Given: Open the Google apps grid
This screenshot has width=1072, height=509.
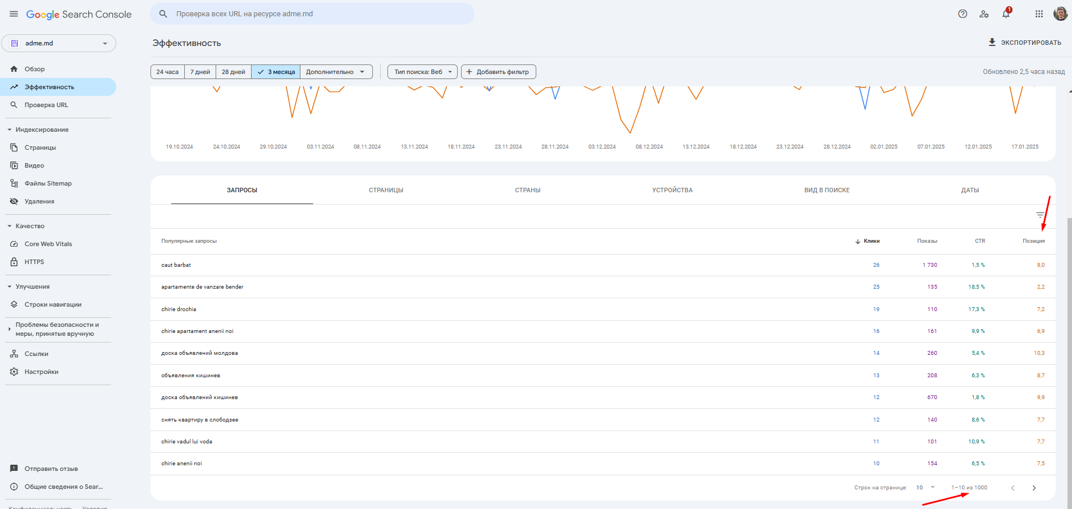Looking at the screenshot, I should 1039,14.
